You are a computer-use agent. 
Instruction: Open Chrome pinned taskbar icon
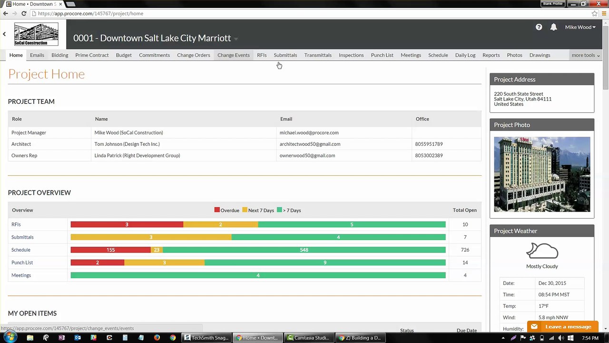pos(173,338)
